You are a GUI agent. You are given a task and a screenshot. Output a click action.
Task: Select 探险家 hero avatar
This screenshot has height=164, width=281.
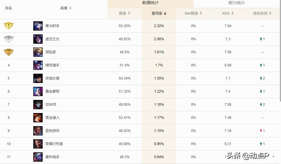(38, 52)
